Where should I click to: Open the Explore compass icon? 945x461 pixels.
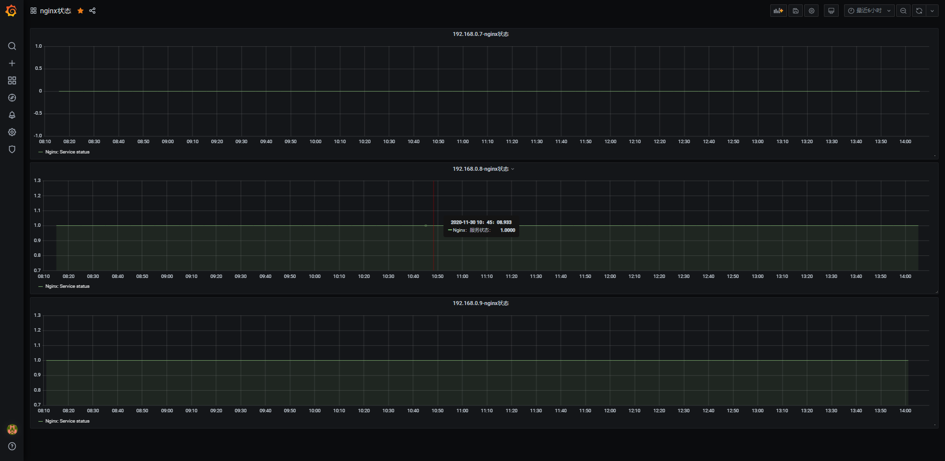(12, 98)
